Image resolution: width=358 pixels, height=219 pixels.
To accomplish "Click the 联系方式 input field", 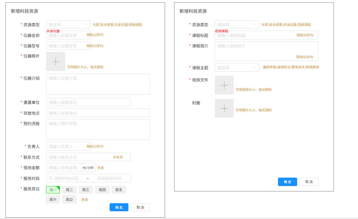I will 88,157.
